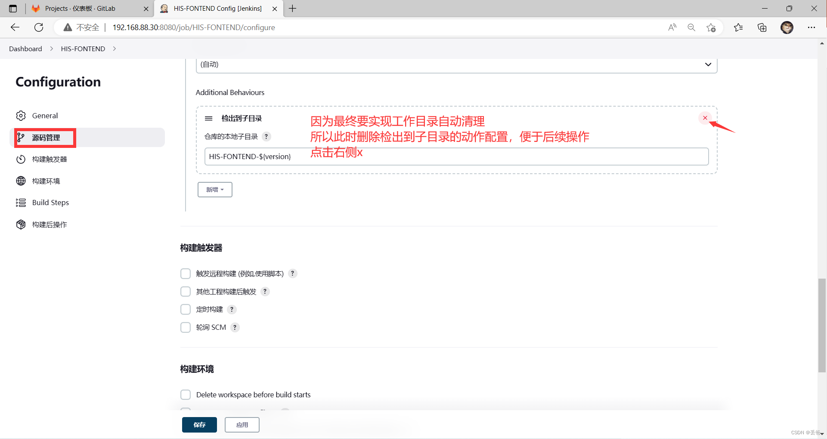Open a new browser tab
This screenshot has width=827, height=439.
tap(293, 9)
